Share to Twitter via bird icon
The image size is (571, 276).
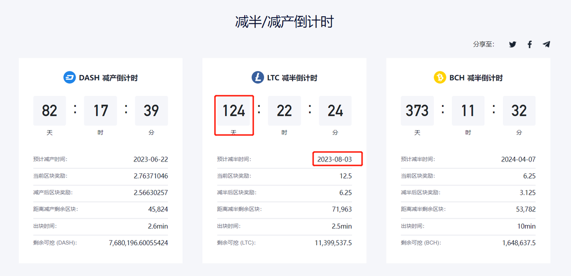pyautogui.click(x=512, y=44)
